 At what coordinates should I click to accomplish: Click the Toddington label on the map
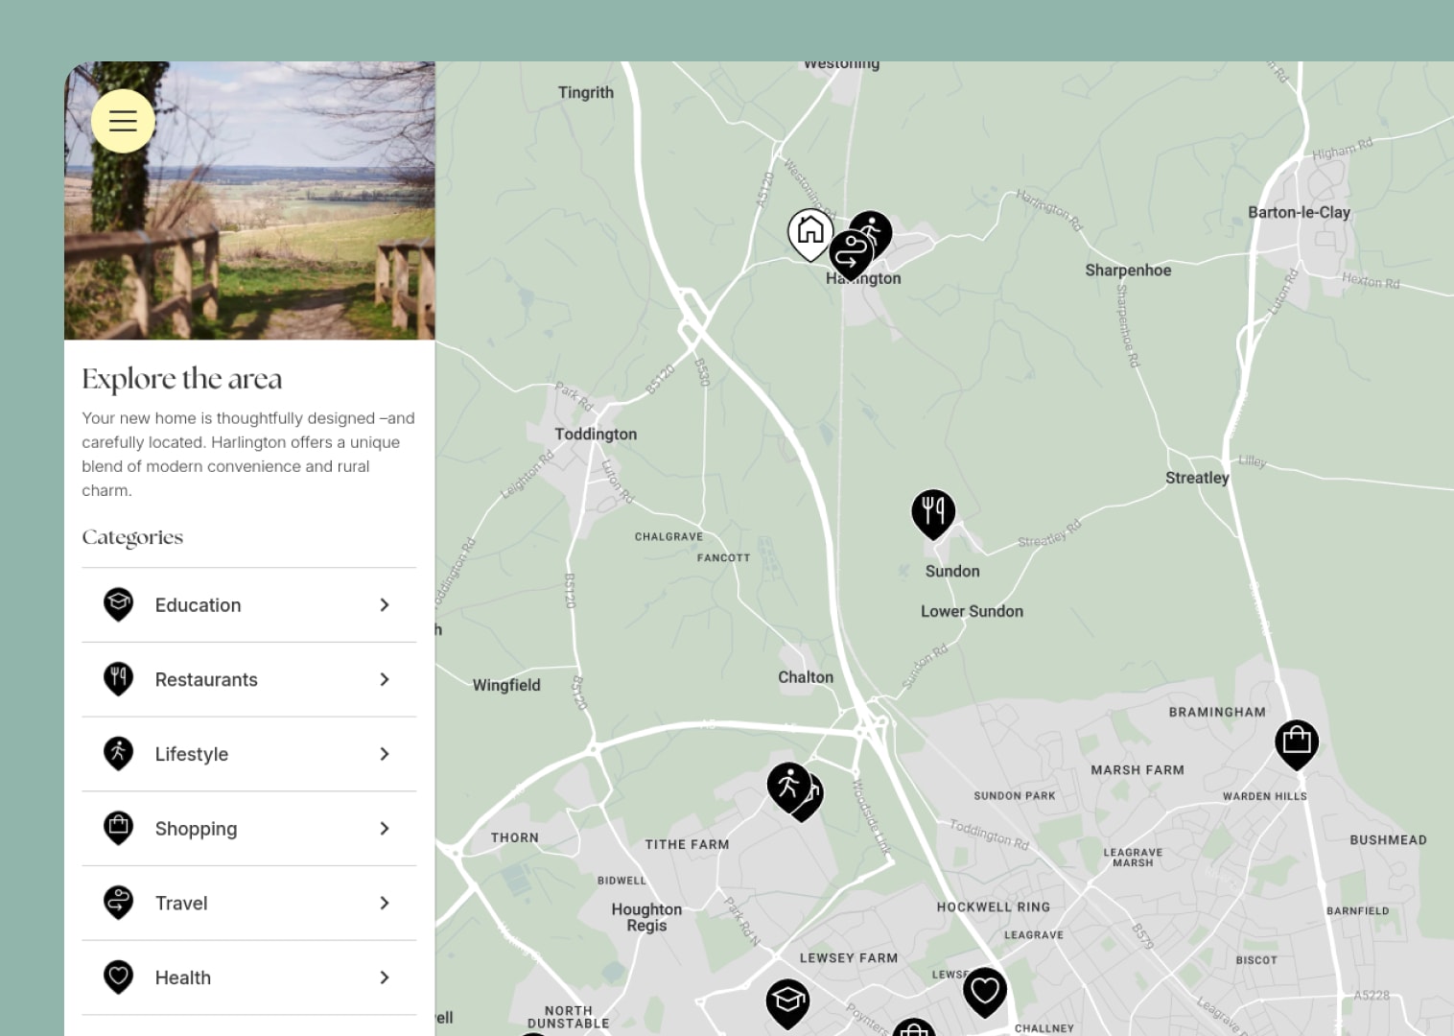[x=596, y=435]
